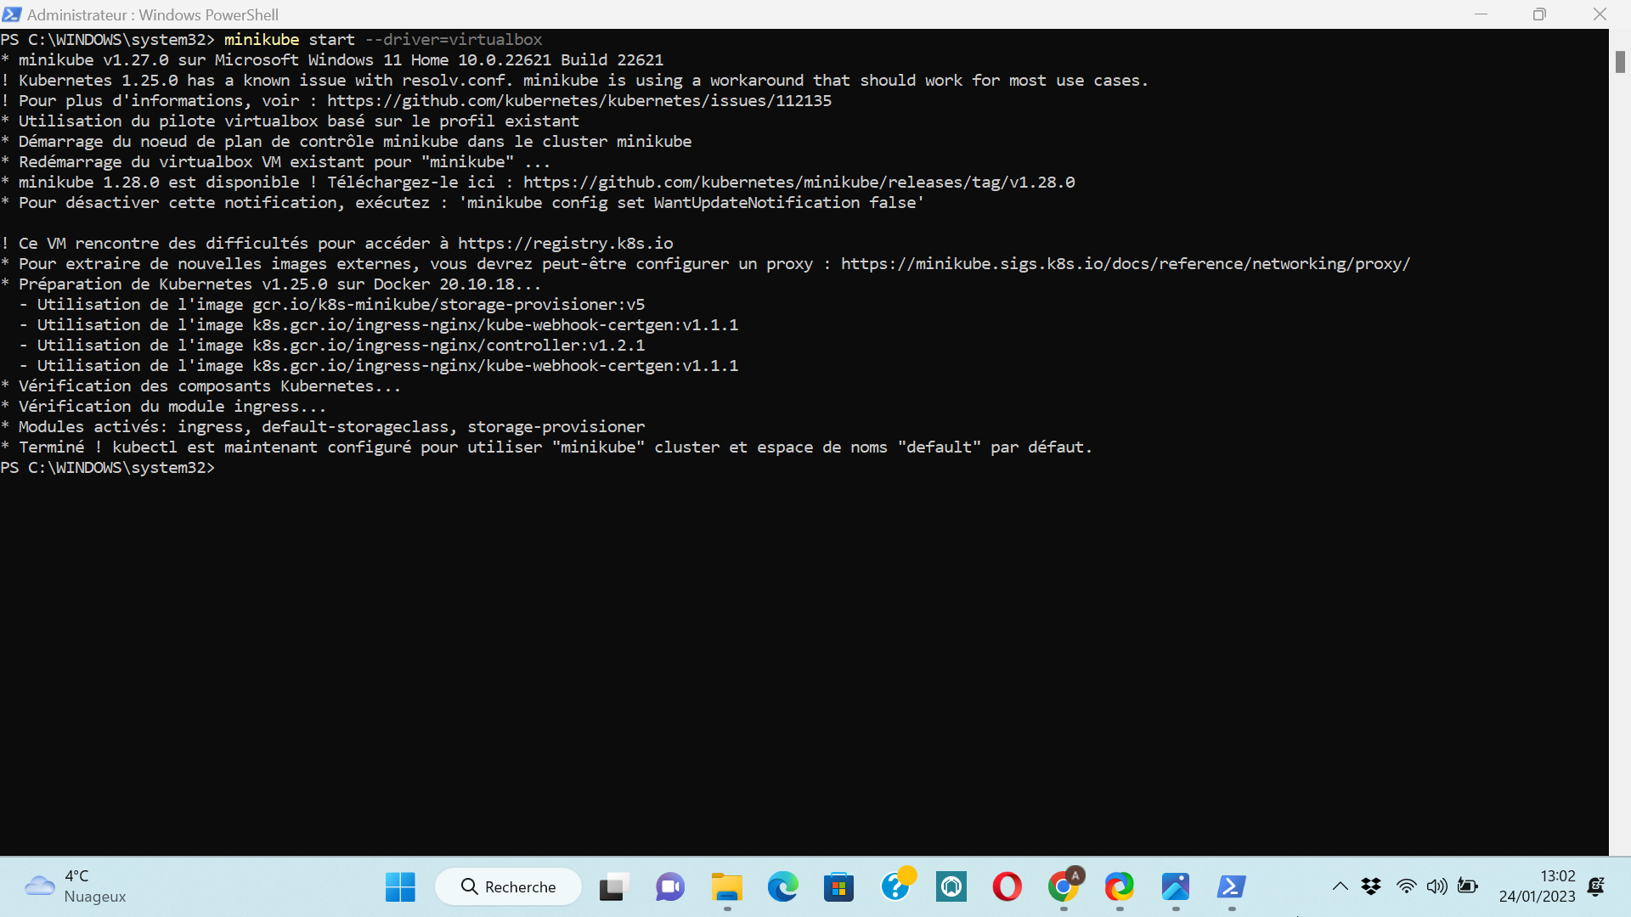Open the Windows Start menu
Image resolution: width=1631 pixels, height=917 pixels.
tap(400, 887)
